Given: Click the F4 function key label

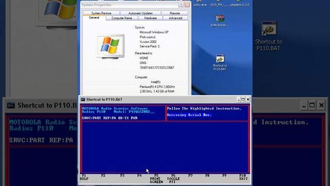Looking at the screenshot, I should point(139,176).
